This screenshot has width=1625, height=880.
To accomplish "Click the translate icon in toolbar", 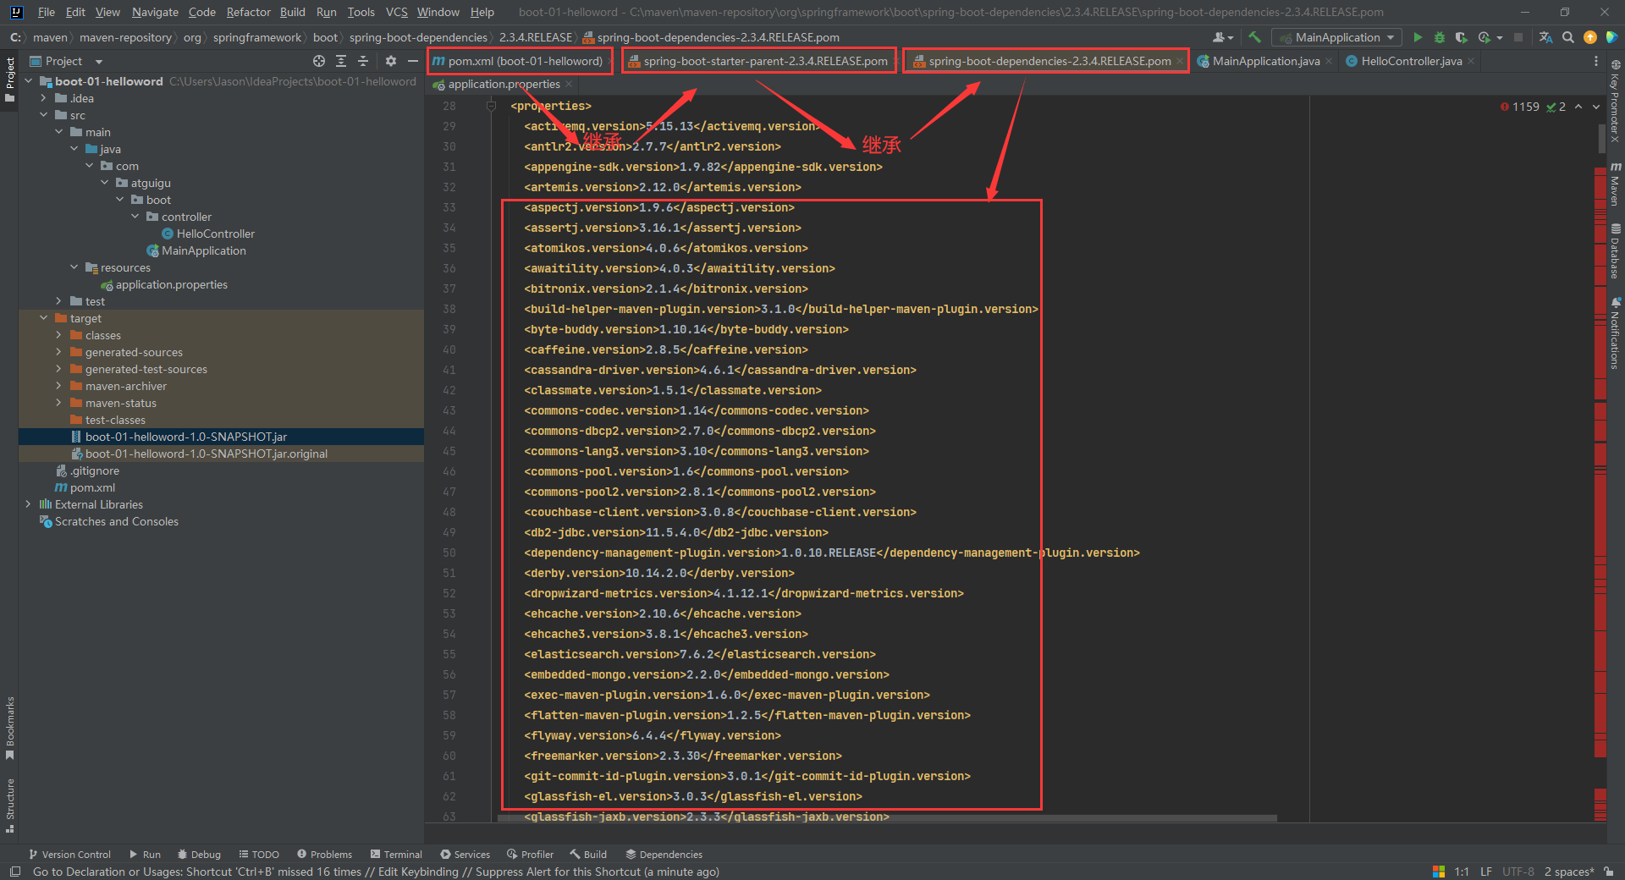I will (x=1545, y=37).
